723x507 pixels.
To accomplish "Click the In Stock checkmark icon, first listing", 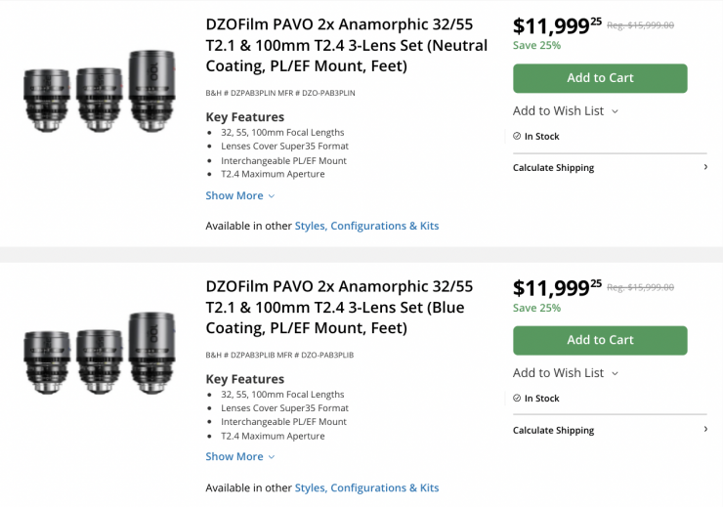I will pos(517,137).
